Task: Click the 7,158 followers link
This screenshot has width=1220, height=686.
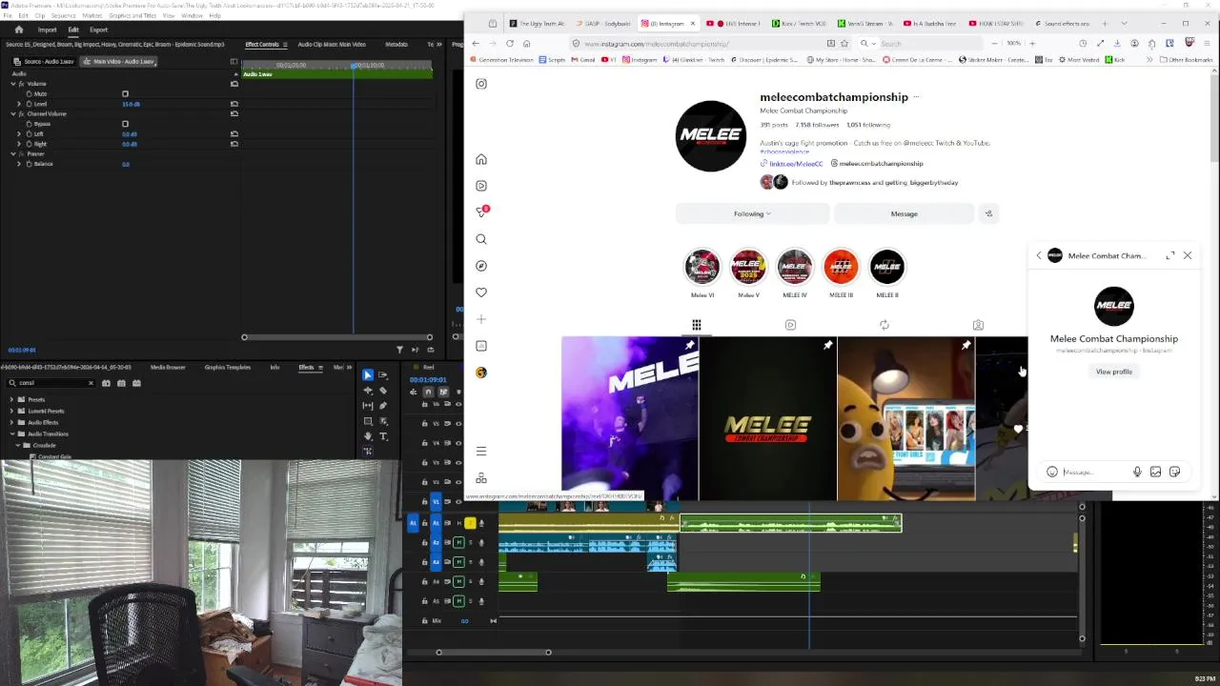Action: point(817,125)
